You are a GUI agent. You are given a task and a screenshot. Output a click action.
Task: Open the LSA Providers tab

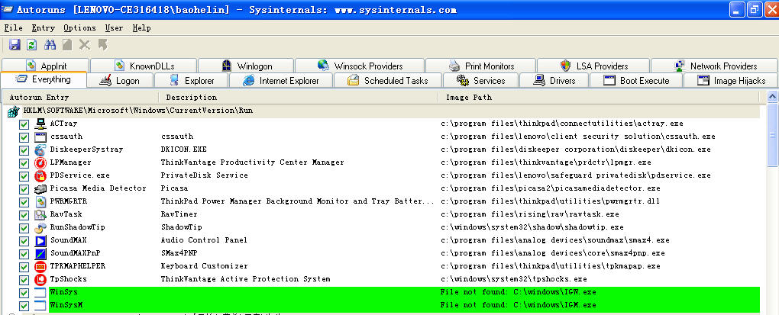pos(593,66)
